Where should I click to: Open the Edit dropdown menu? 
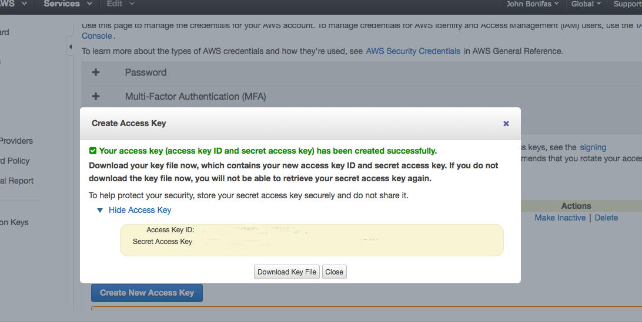[120, 4]
